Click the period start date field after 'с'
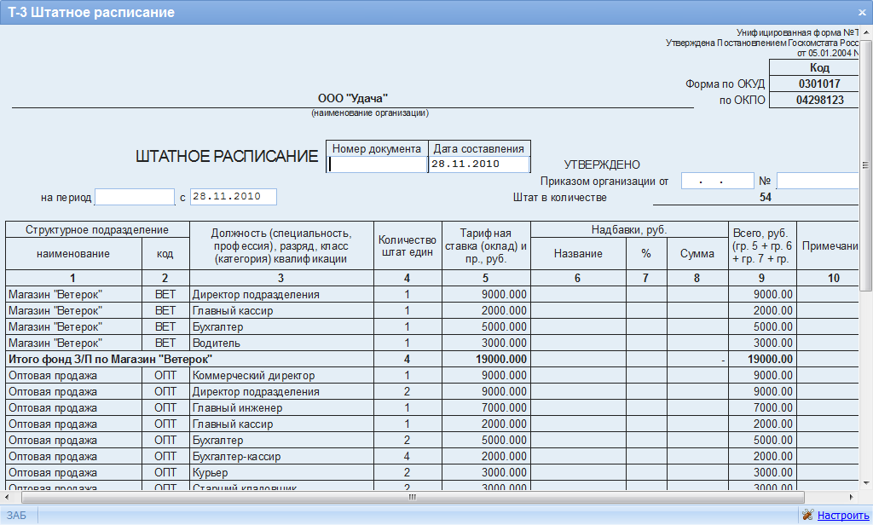873x525 pixels. 234,197
